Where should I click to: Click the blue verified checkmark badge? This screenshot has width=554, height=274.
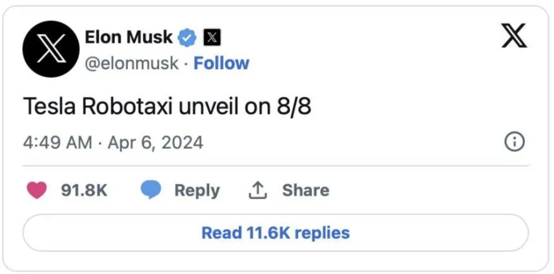pos(188,37)
